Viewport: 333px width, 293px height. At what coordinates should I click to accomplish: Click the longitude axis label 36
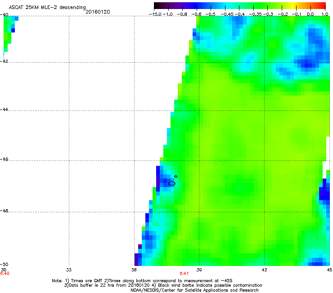[x=134, y=270]
